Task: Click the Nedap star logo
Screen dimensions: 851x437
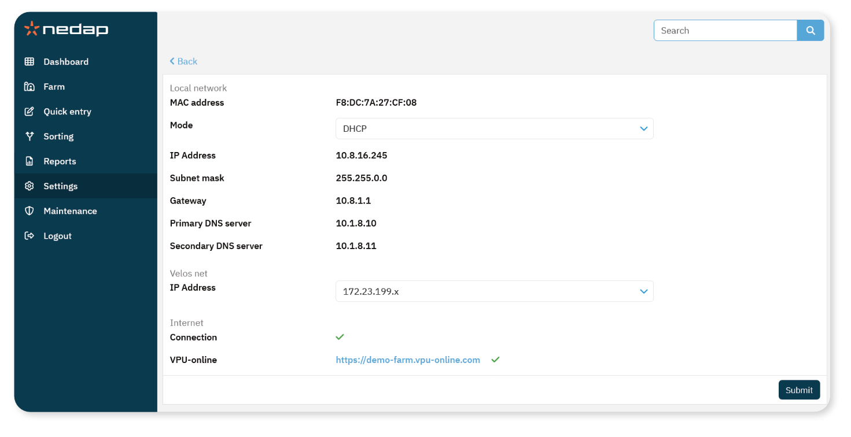Action: coord(32,28)
